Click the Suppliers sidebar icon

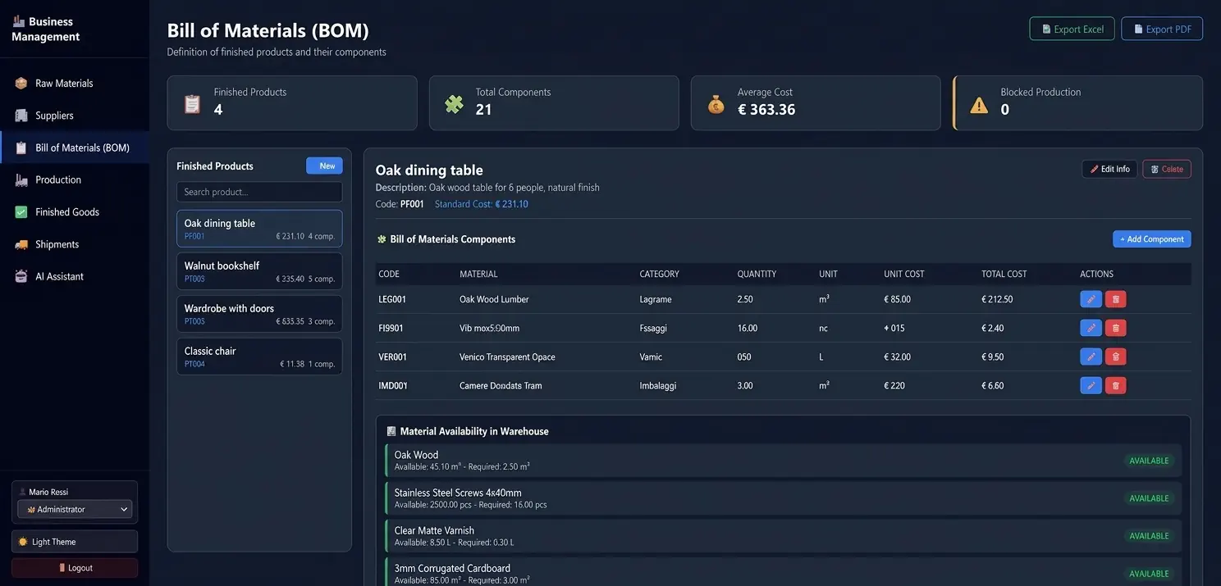21,116
